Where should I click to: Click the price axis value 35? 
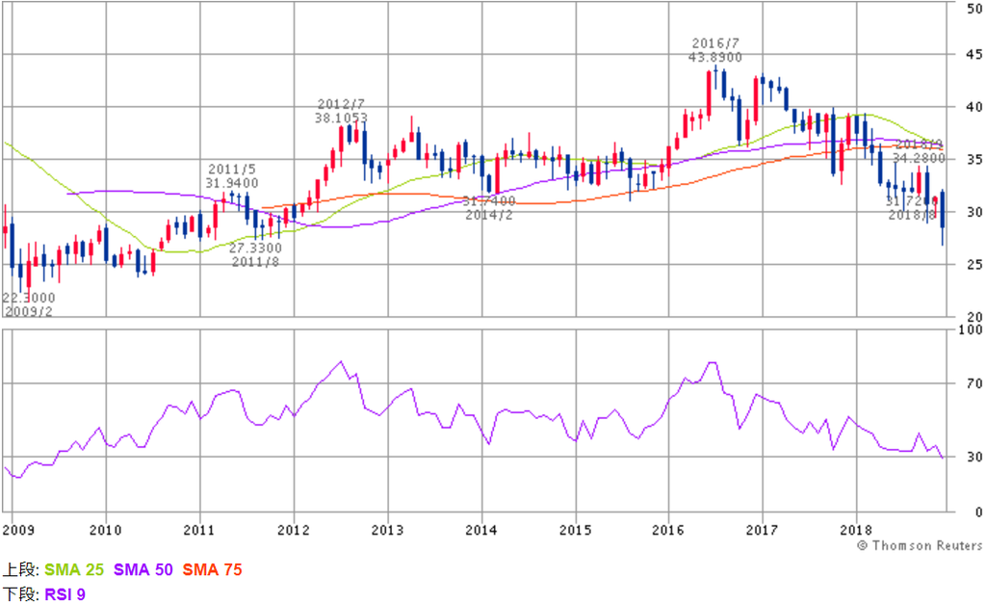[974, 160]
